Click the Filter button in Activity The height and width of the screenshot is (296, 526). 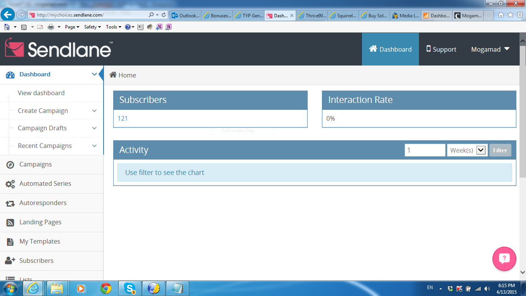coord(500,150)
